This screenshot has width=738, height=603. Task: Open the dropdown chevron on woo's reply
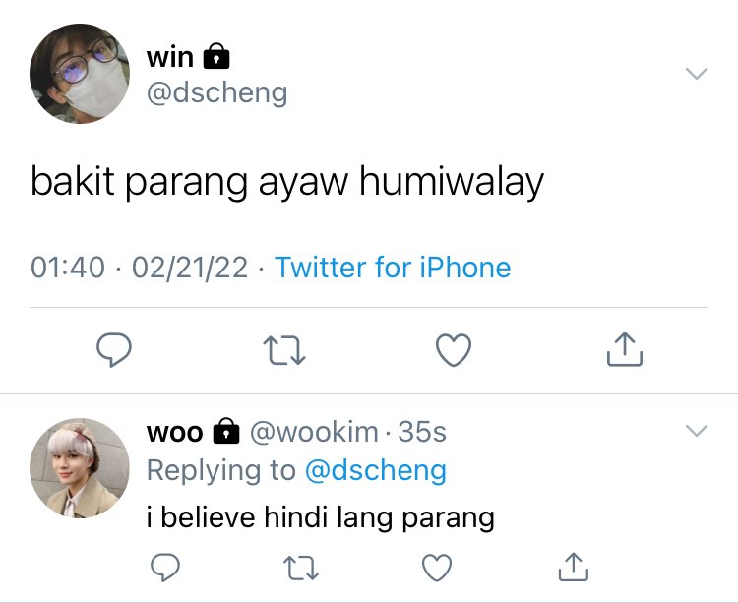pyautogui.click(x=697, y=431)
